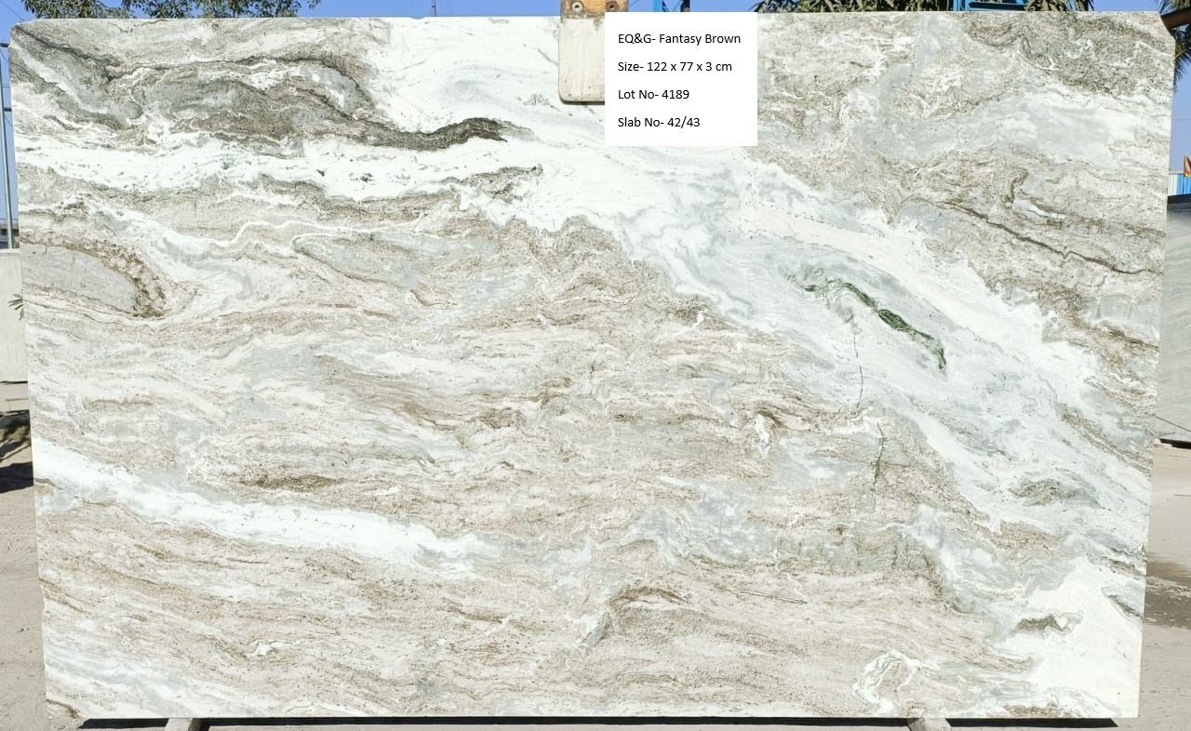Click the 'EQ&G- Fantasy Brown' label text

click(679, 39)
